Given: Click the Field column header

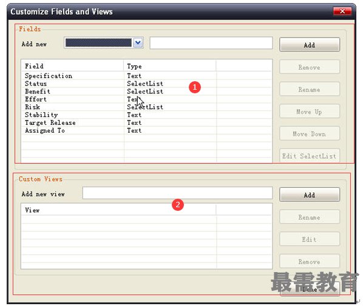Looking at the screenshot, I should (72, 66).
